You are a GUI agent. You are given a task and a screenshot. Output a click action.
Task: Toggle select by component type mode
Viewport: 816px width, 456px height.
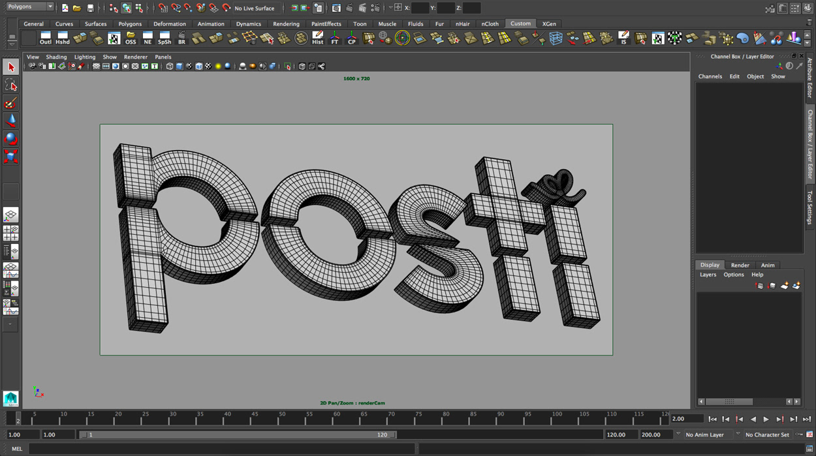tap(139, 8)
